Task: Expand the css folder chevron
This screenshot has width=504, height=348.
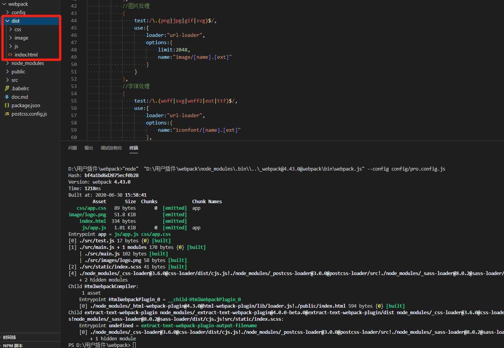Action: click(x=10, y=30)
